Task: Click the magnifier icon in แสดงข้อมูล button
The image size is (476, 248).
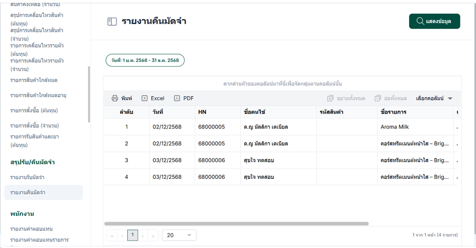Action: (420, 21)
